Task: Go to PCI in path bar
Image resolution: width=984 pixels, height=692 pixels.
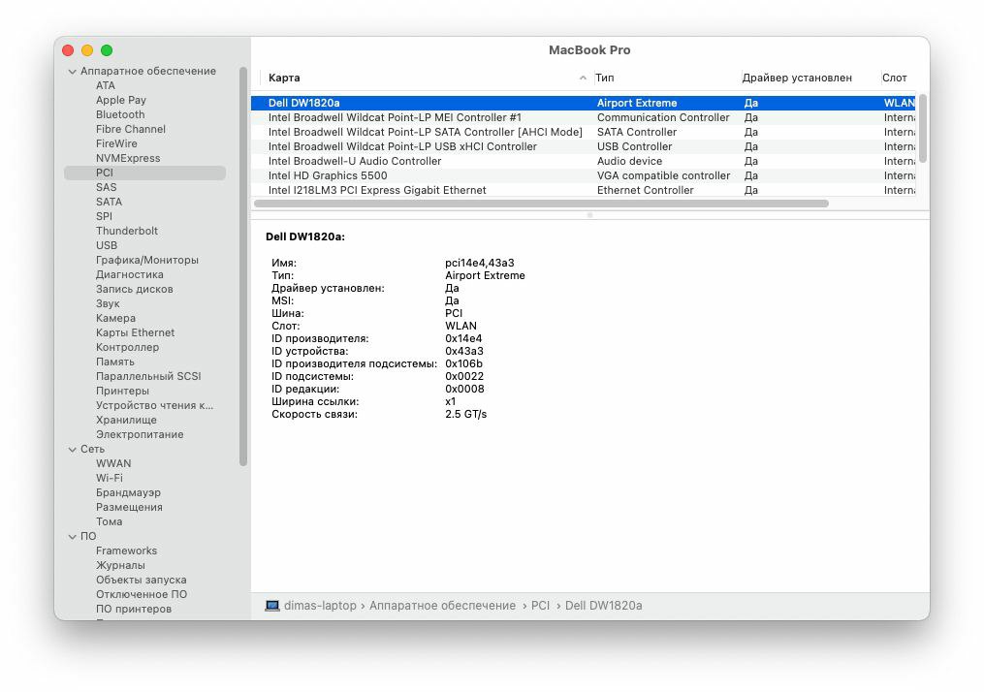Action: pyautogui.click(x=540, y=606)
